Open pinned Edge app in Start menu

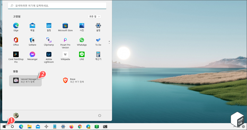16,27
